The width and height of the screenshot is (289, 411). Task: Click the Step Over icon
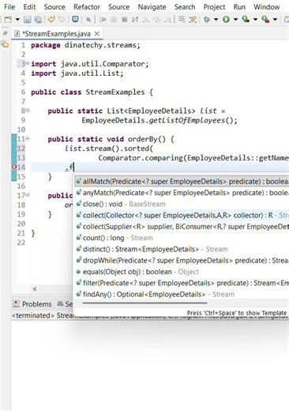tap(157, 19)
